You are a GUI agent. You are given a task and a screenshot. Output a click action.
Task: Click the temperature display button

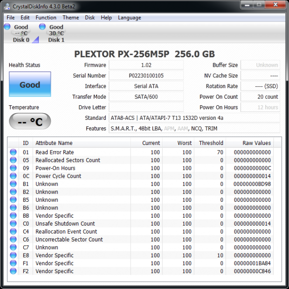click(x=30, y=121)
